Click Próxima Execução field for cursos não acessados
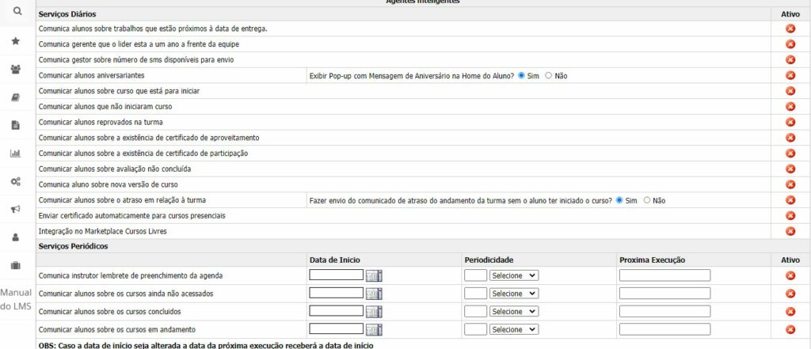The height and width of the screenshot is (349, 811). point(664,294)
